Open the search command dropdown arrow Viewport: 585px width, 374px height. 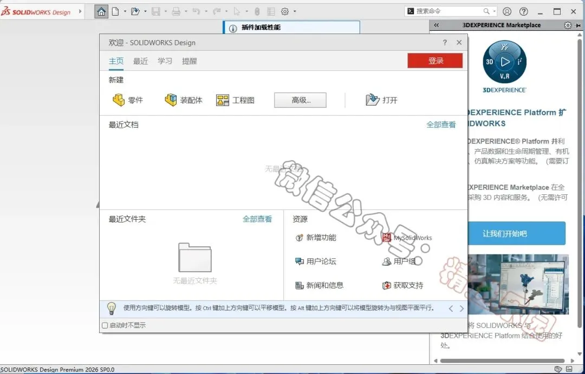pos(495,11)
